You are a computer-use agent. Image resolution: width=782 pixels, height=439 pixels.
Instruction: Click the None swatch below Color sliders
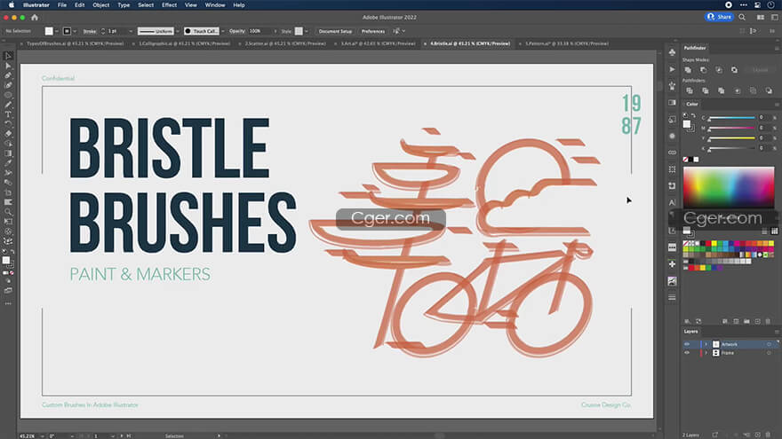tap(686, 160)
